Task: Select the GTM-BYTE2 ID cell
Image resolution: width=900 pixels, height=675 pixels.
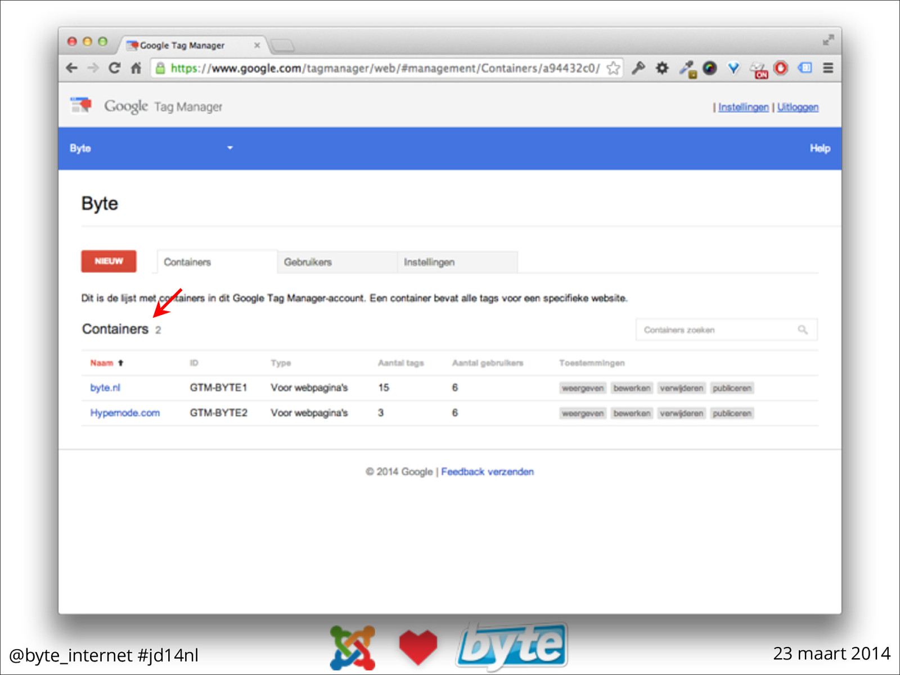Action: point(218,413)
